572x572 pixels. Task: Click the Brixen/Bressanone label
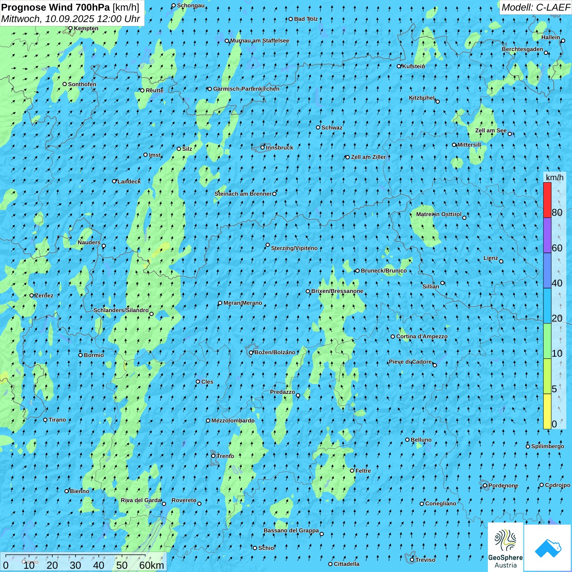(337, 291)
